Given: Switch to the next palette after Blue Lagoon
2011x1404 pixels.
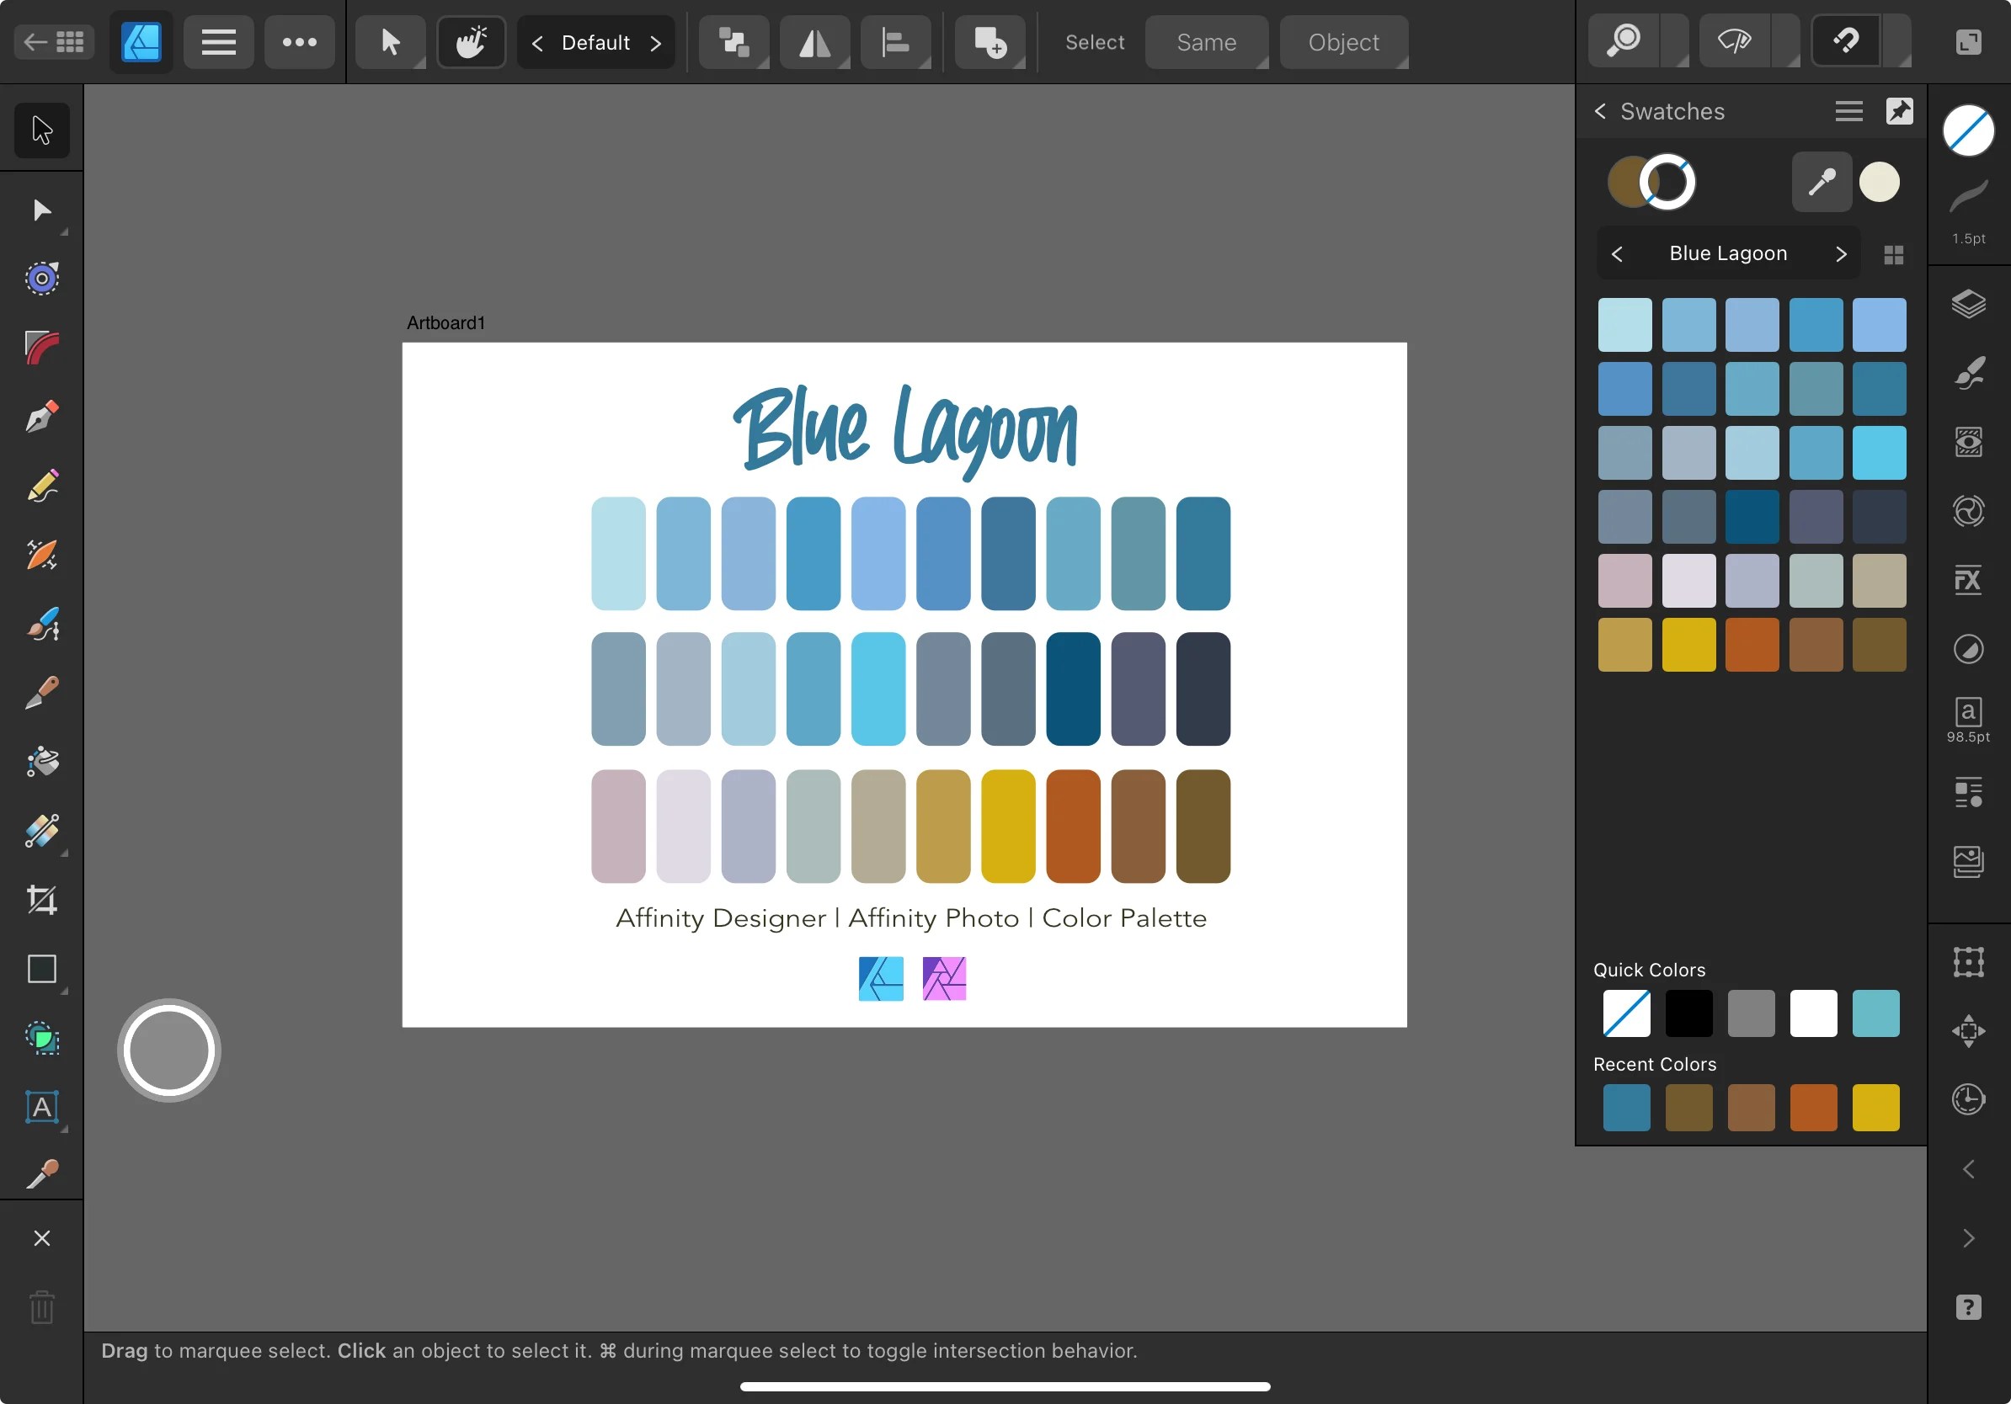Looking at the screenshot, I should point(1841,253).
